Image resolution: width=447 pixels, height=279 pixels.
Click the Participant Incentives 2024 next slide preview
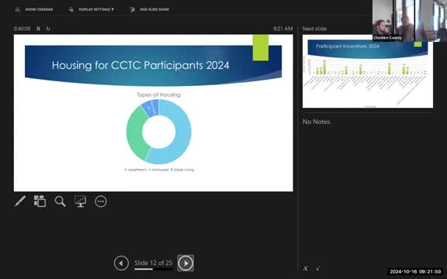point(368,71)
